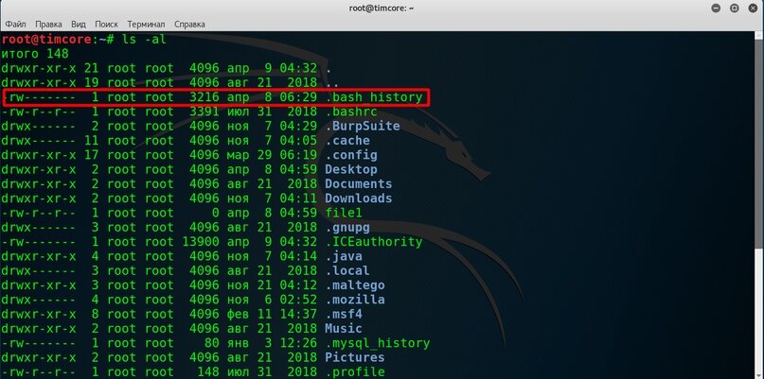Click the .mysql_history file name
The height and width of the screenshot is (379, 764).
[378, 343]
